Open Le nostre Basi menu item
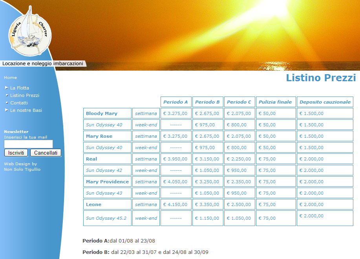 point(26,110)
